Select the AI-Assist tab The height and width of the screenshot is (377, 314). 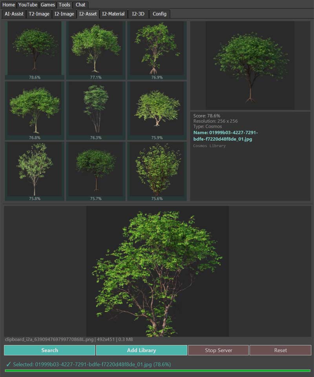click(14, 14)
